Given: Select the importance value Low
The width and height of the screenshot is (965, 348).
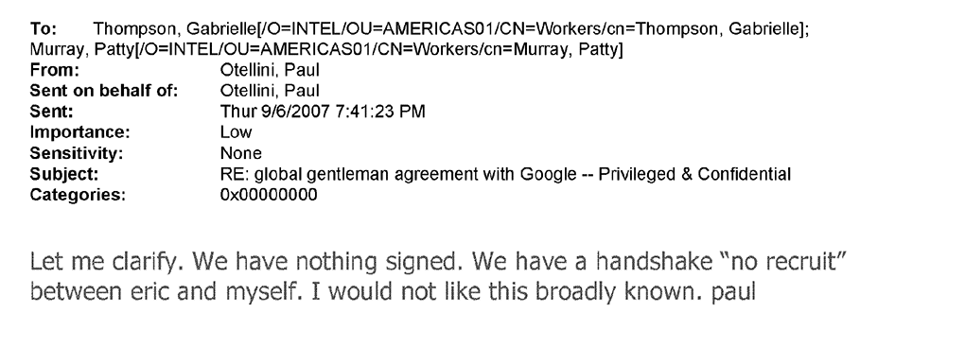Looking at the screenshot, I should 236,132.
